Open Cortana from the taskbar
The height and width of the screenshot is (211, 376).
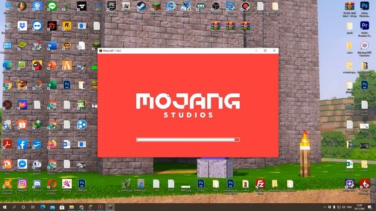pyautogui.click(x=23, y=207)
